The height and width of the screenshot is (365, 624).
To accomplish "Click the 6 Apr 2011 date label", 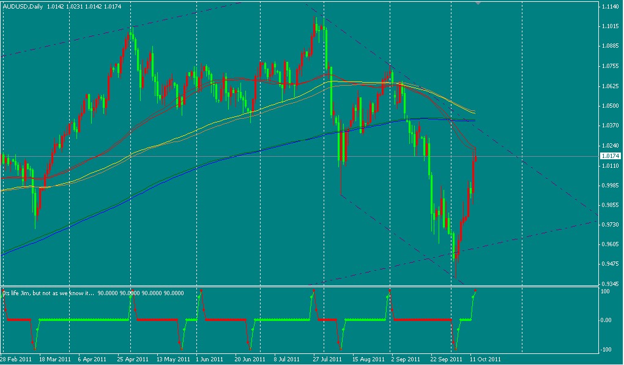I will [x=92, y=359].
